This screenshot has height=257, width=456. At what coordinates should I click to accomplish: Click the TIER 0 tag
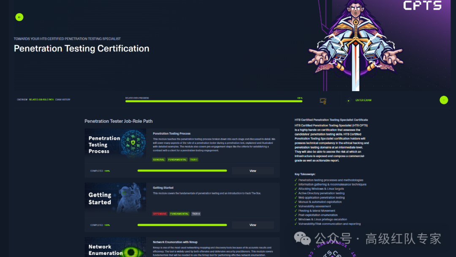[x=196, y=214]
